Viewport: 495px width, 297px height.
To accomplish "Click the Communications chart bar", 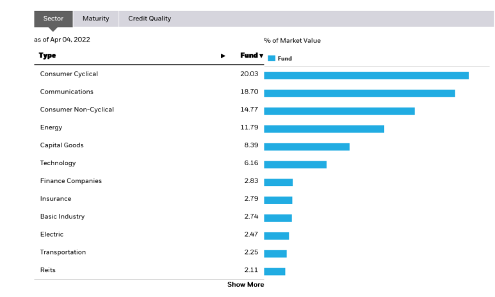I will click(360, 93).
